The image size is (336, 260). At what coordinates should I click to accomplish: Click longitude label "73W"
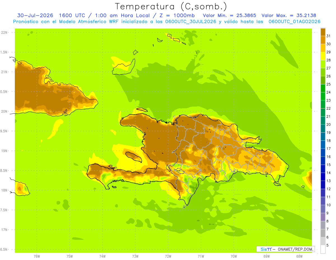(x=135, y=256)
